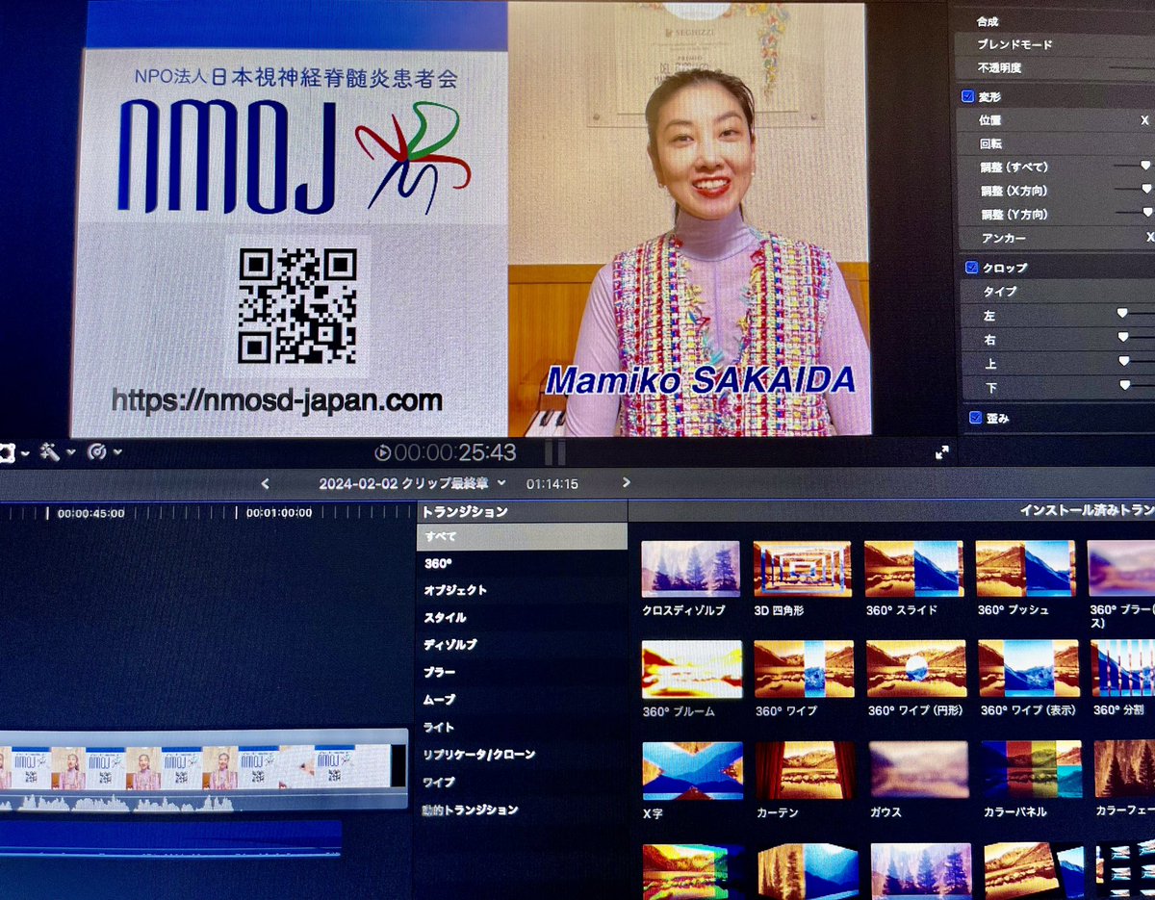1155x900 pixels.
Task: Click the 位置 row in inspector
Action: [x=1056, y=120]
